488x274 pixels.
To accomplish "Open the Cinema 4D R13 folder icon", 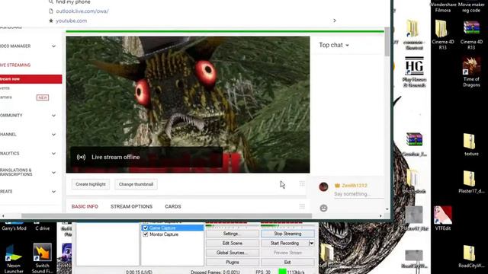I will pyautogui.click(x=442, y=30).
